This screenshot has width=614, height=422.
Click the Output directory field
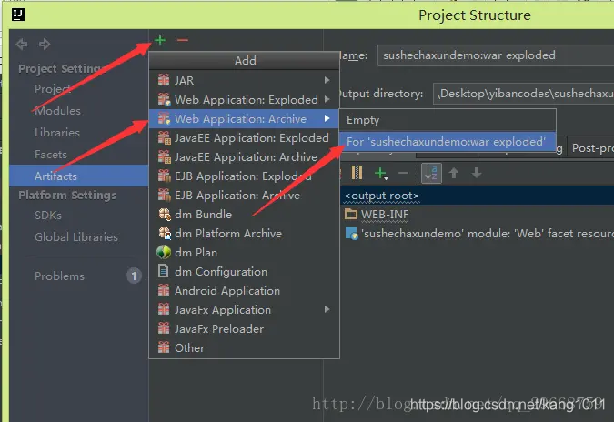pyautogui.click(x=524, y=94)
